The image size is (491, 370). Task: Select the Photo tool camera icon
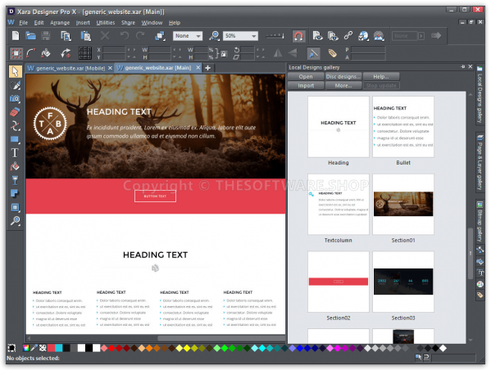tap(15, 98)
